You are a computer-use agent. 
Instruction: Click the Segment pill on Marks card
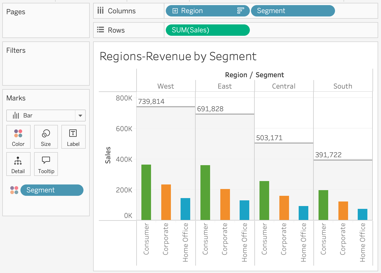pos(52,190)
